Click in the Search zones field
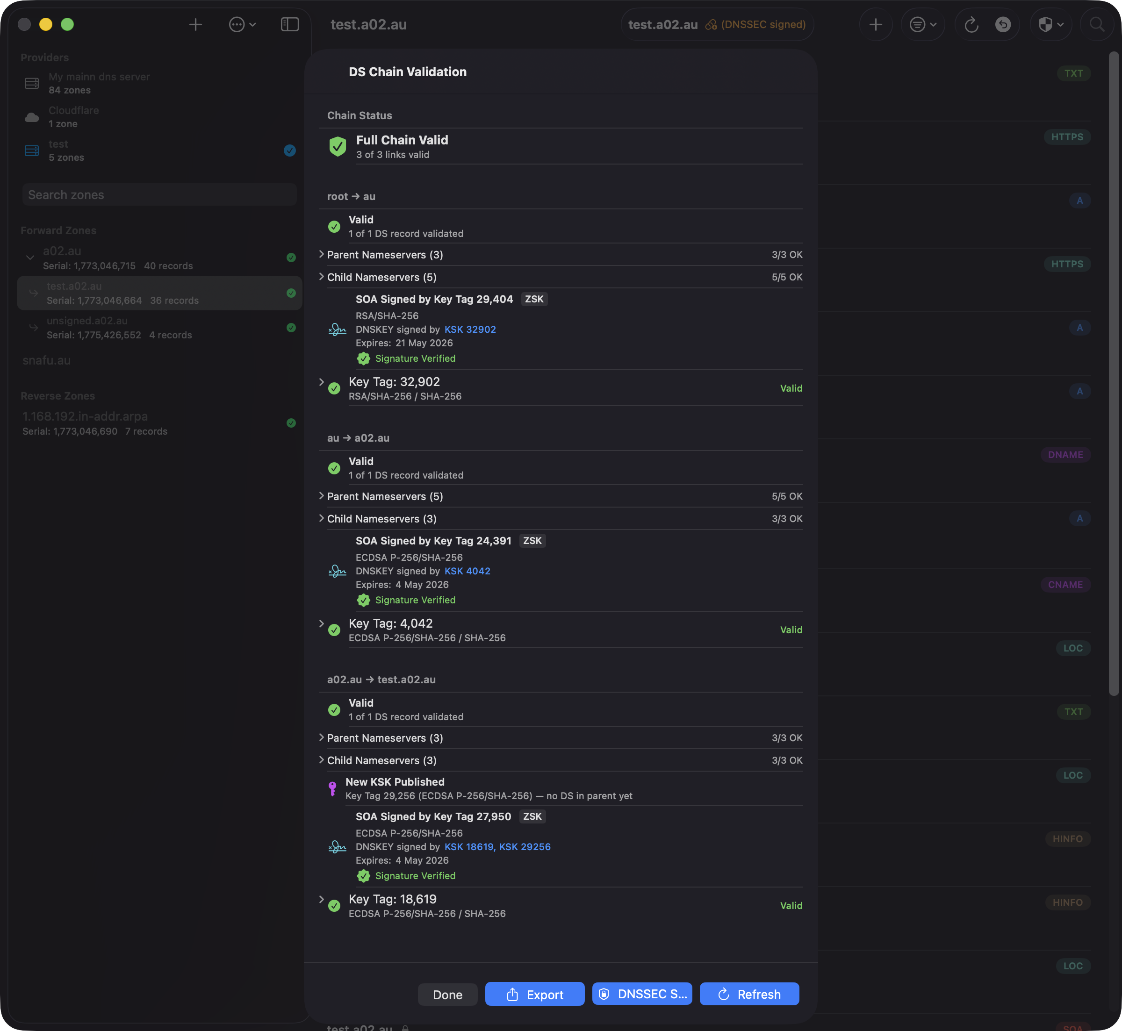The height and width of the screenshot is (1031, 1122). tap(159, 195)
